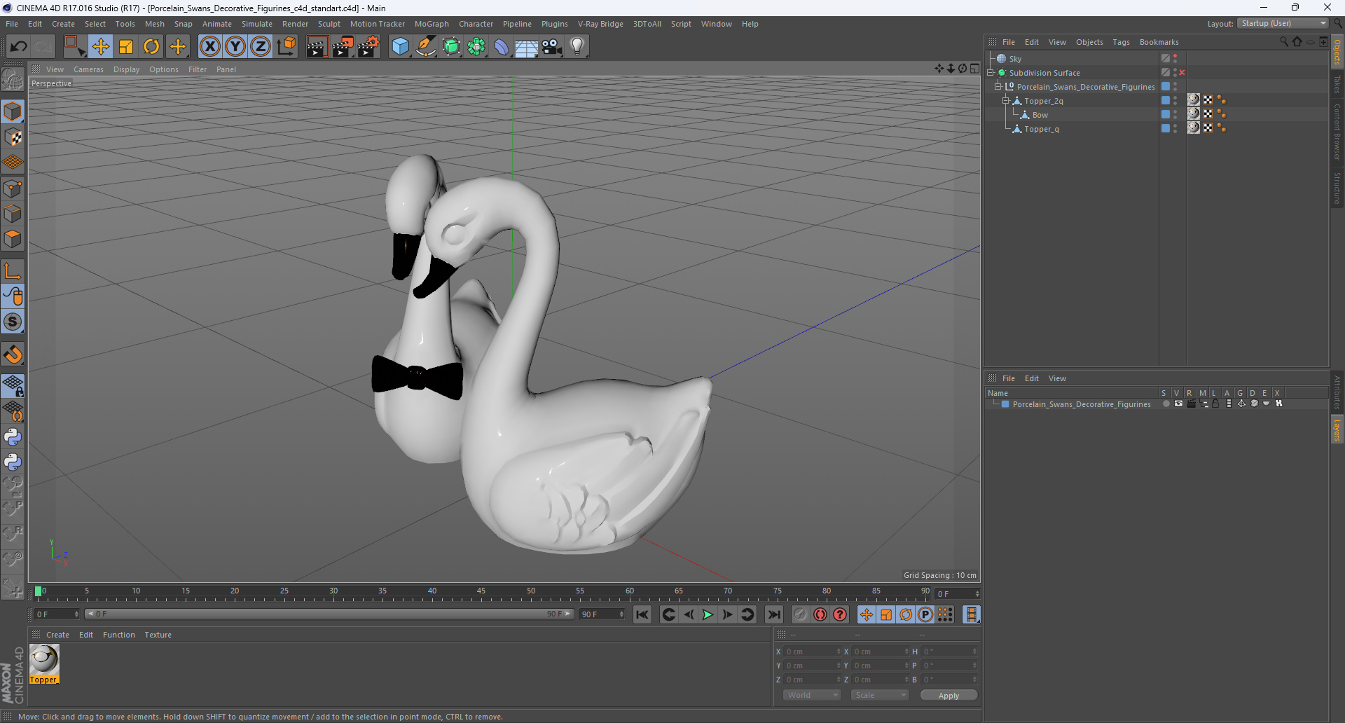Open material manager Texture menu
The image size is (1345, 723).
coord(158,635)
